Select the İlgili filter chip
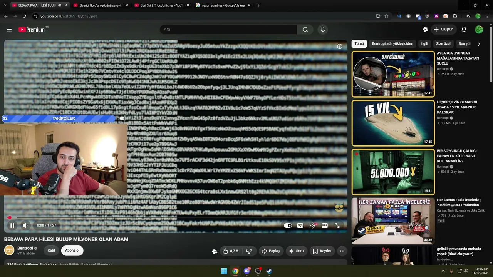The image size is (493, 277). pyautogui.click(x=424, y=44)
